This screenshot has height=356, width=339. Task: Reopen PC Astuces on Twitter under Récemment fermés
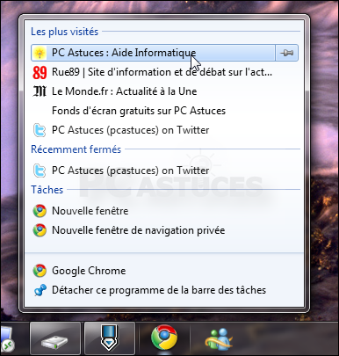pos(164,171)
